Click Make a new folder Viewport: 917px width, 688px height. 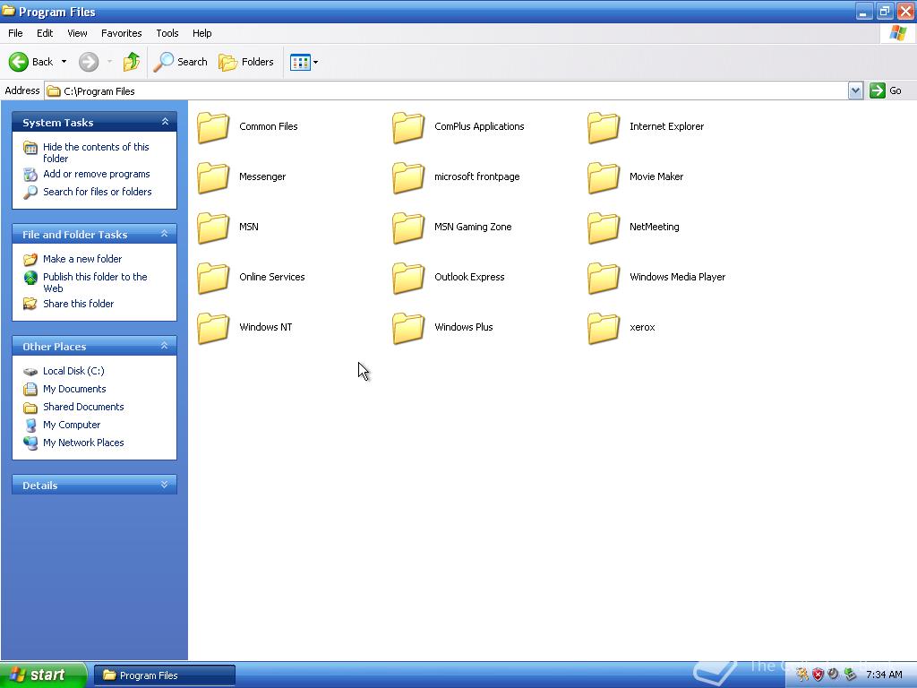pyautogui.click(x=82, y=259)
